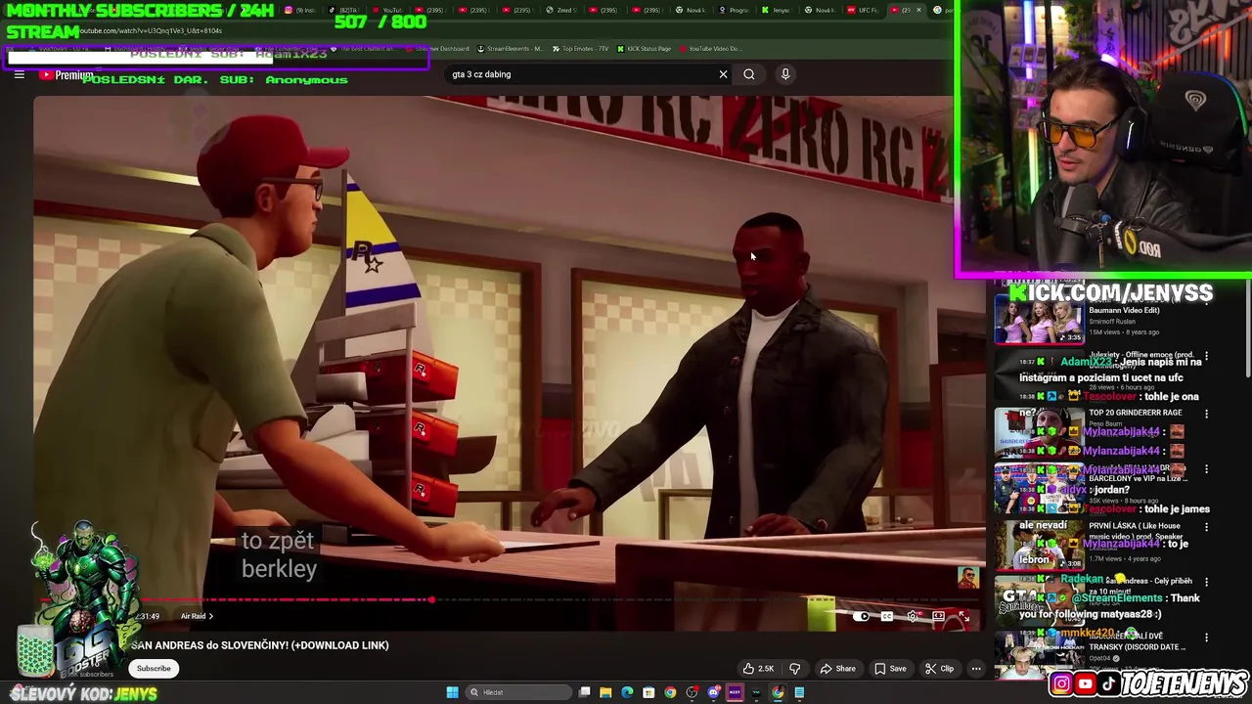The height and width of the screenshot is (704, 1252).
Task: Switch to the Zmed browser tab
Action: (x=560, y=10)
